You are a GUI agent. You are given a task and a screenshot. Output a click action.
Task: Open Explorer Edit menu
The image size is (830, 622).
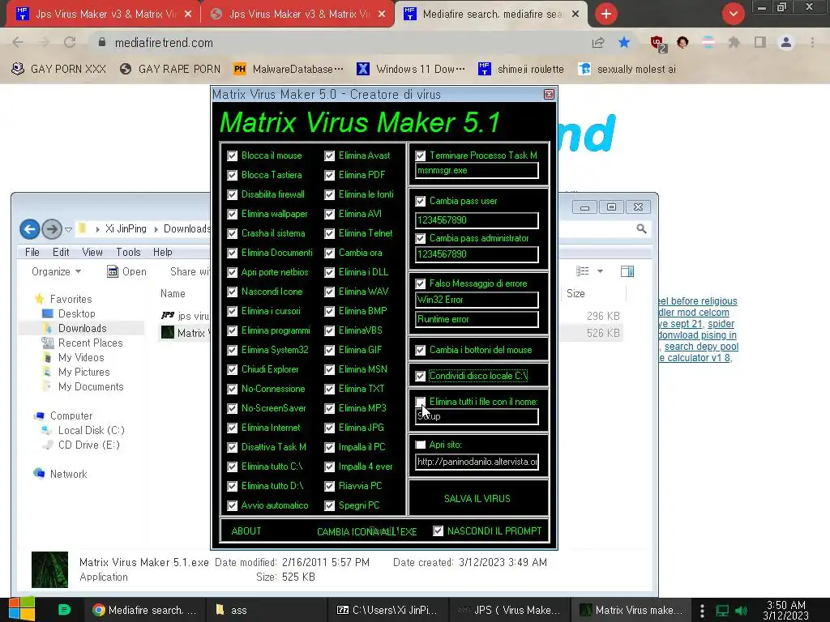pos(61,253)
